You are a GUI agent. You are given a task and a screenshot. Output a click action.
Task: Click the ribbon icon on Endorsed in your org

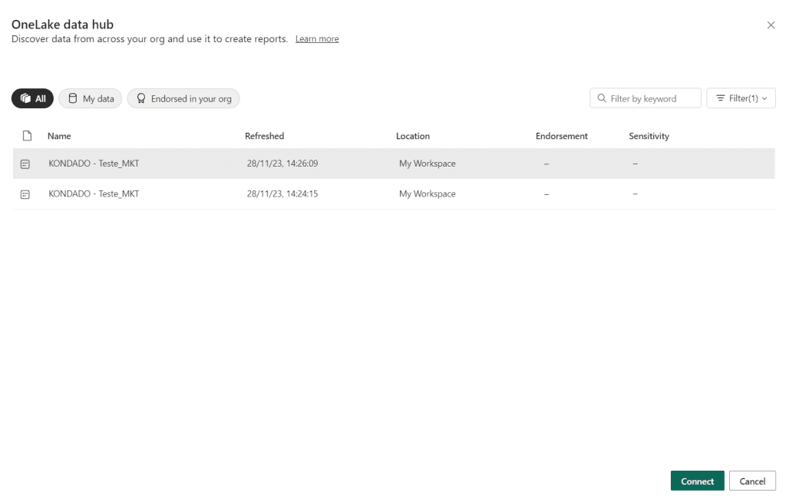click(141, 98)
